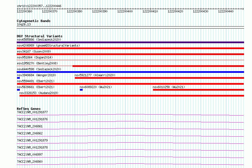The image size is (252, 168).
Task: Click the red nsv4208989 variant bar
Action: coord(130,48)
